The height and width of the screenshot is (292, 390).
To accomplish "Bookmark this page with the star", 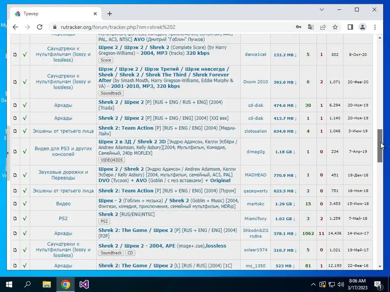I will tap(335, 27).
